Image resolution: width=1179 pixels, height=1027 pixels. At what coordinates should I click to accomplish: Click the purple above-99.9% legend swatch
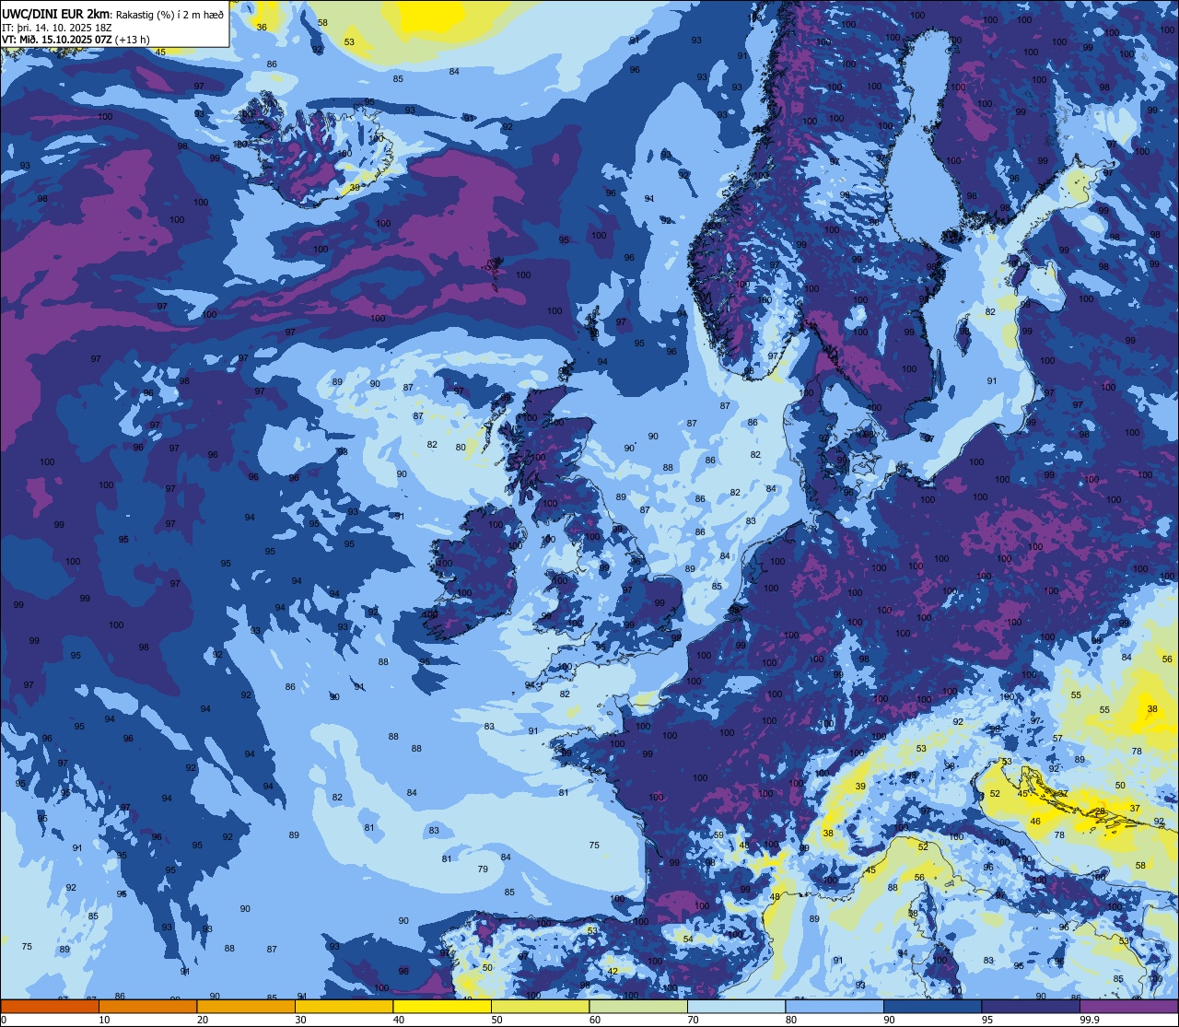(1128, 1006)
